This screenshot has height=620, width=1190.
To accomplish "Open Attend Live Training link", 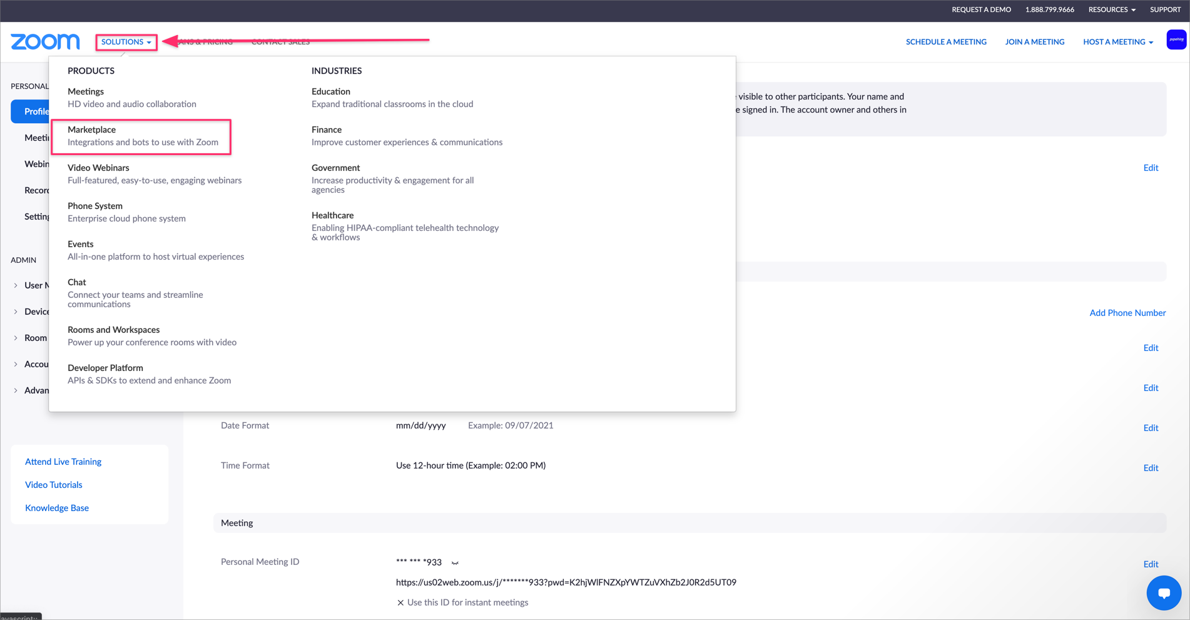I will pyautogui.click(x=63, y=462).
